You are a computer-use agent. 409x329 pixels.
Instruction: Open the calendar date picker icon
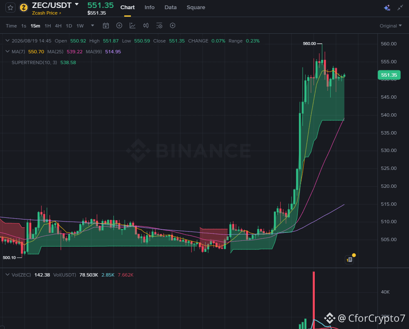[x=105, y=25]
